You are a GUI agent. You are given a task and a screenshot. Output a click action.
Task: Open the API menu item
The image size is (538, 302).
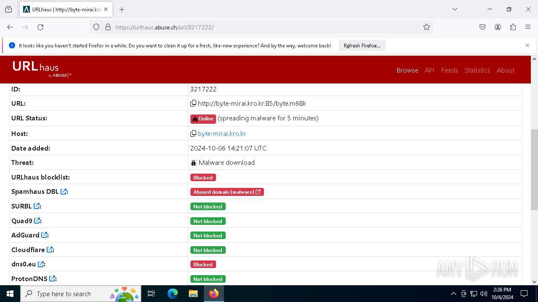(430, 70)
